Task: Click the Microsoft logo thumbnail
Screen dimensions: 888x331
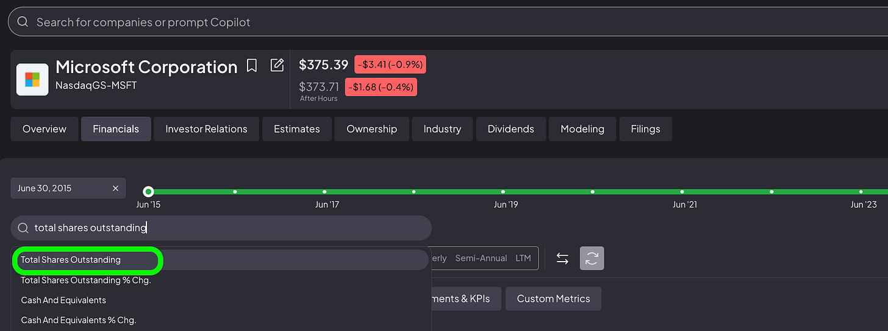Action: 32,80
